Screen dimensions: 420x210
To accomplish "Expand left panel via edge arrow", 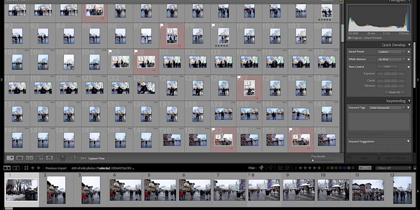I will tap(2, 80).
